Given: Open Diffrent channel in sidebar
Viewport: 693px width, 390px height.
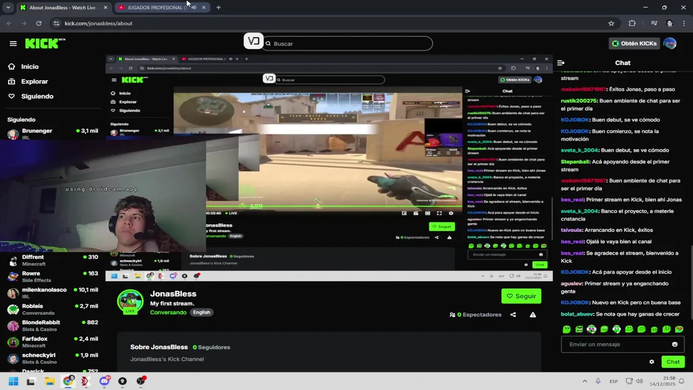Looking at the screenshot, I should tap(52, 260).
